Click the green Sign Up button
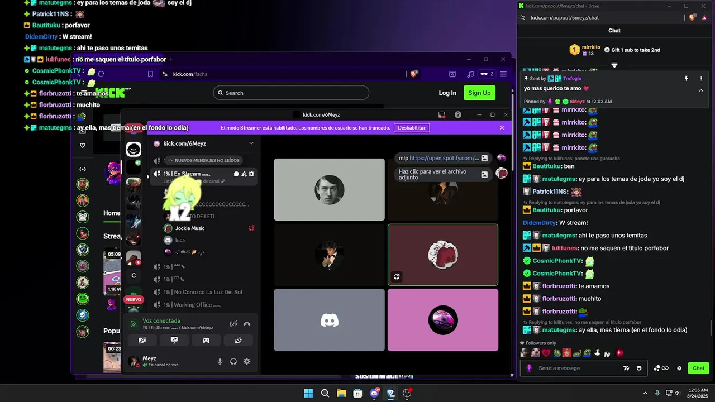 click(479, 93)
